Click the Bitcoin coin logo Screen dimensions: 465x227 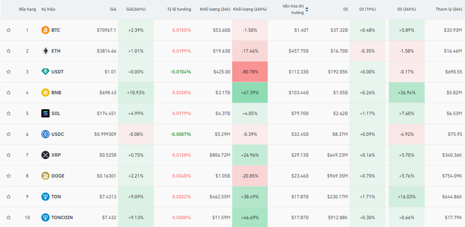pos(45,30)
